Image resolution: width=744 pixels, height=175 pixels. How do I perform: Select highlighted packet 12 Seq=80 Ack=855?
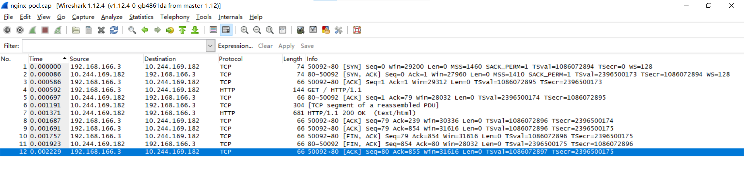pyautogui.click(x=372, y=152)
